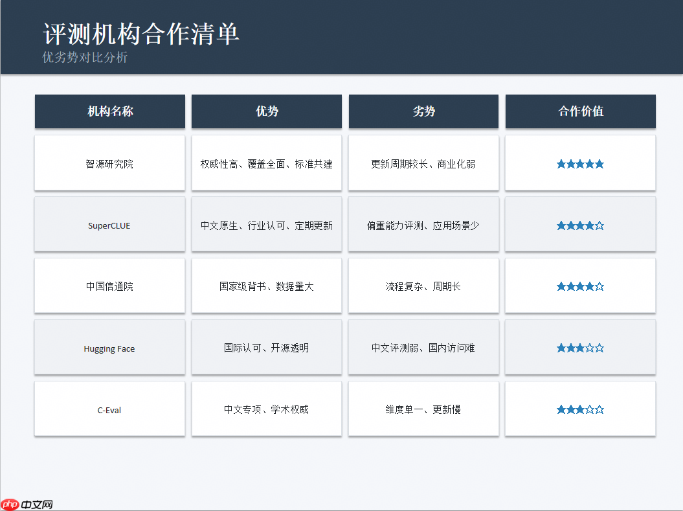Image resolution: width=683 pixels, height=511 pixels.
Task: Select the 中国信通院 cell
Action: coord(110,286)
